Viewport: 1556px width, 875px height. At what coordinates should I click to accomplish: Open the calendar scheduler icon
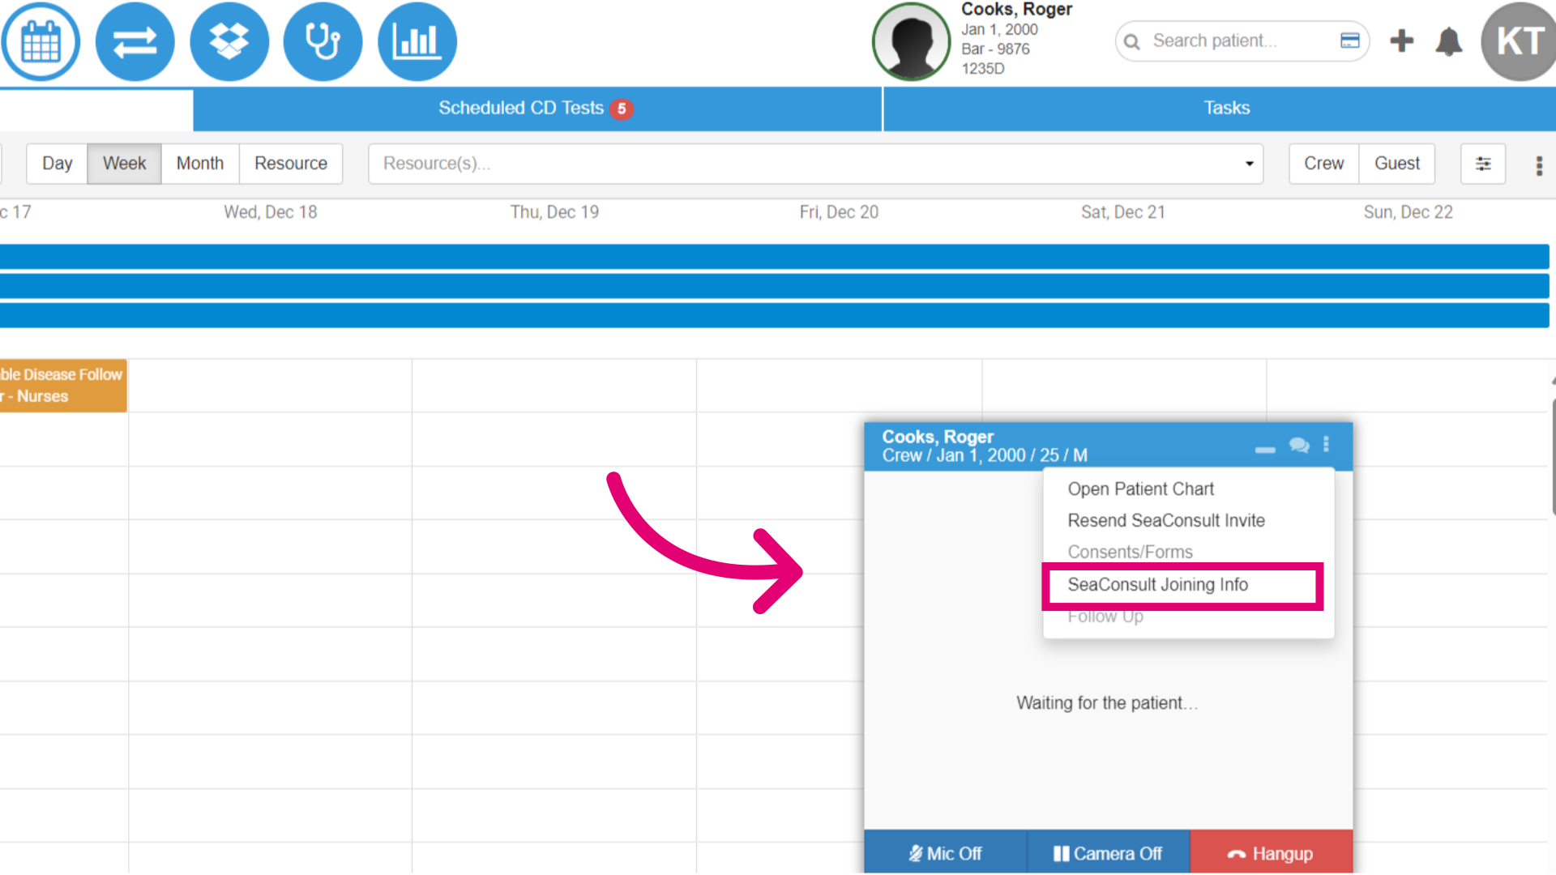tap(41, 41)
